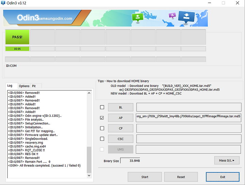The width and height of the screenshot is (245, 185).
Task: Click the log scrollbar up arrow
Action: pos(89,93)
